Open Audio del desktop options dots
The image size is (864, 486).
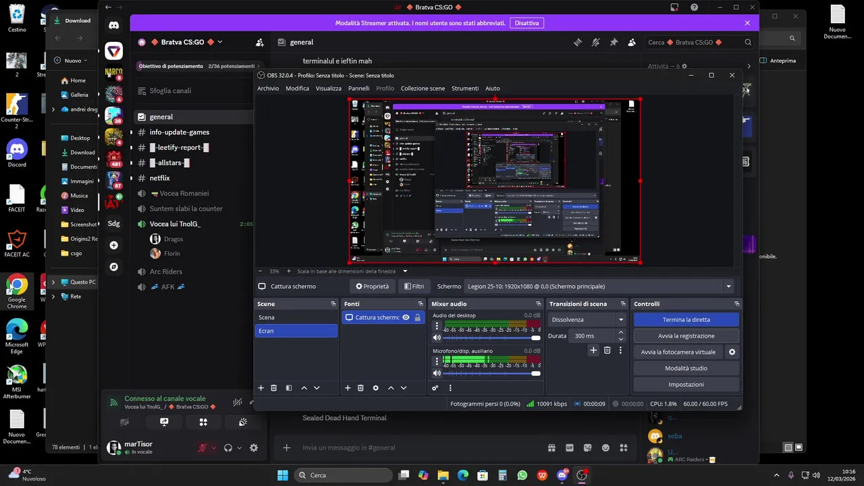[x=437, y=325]
